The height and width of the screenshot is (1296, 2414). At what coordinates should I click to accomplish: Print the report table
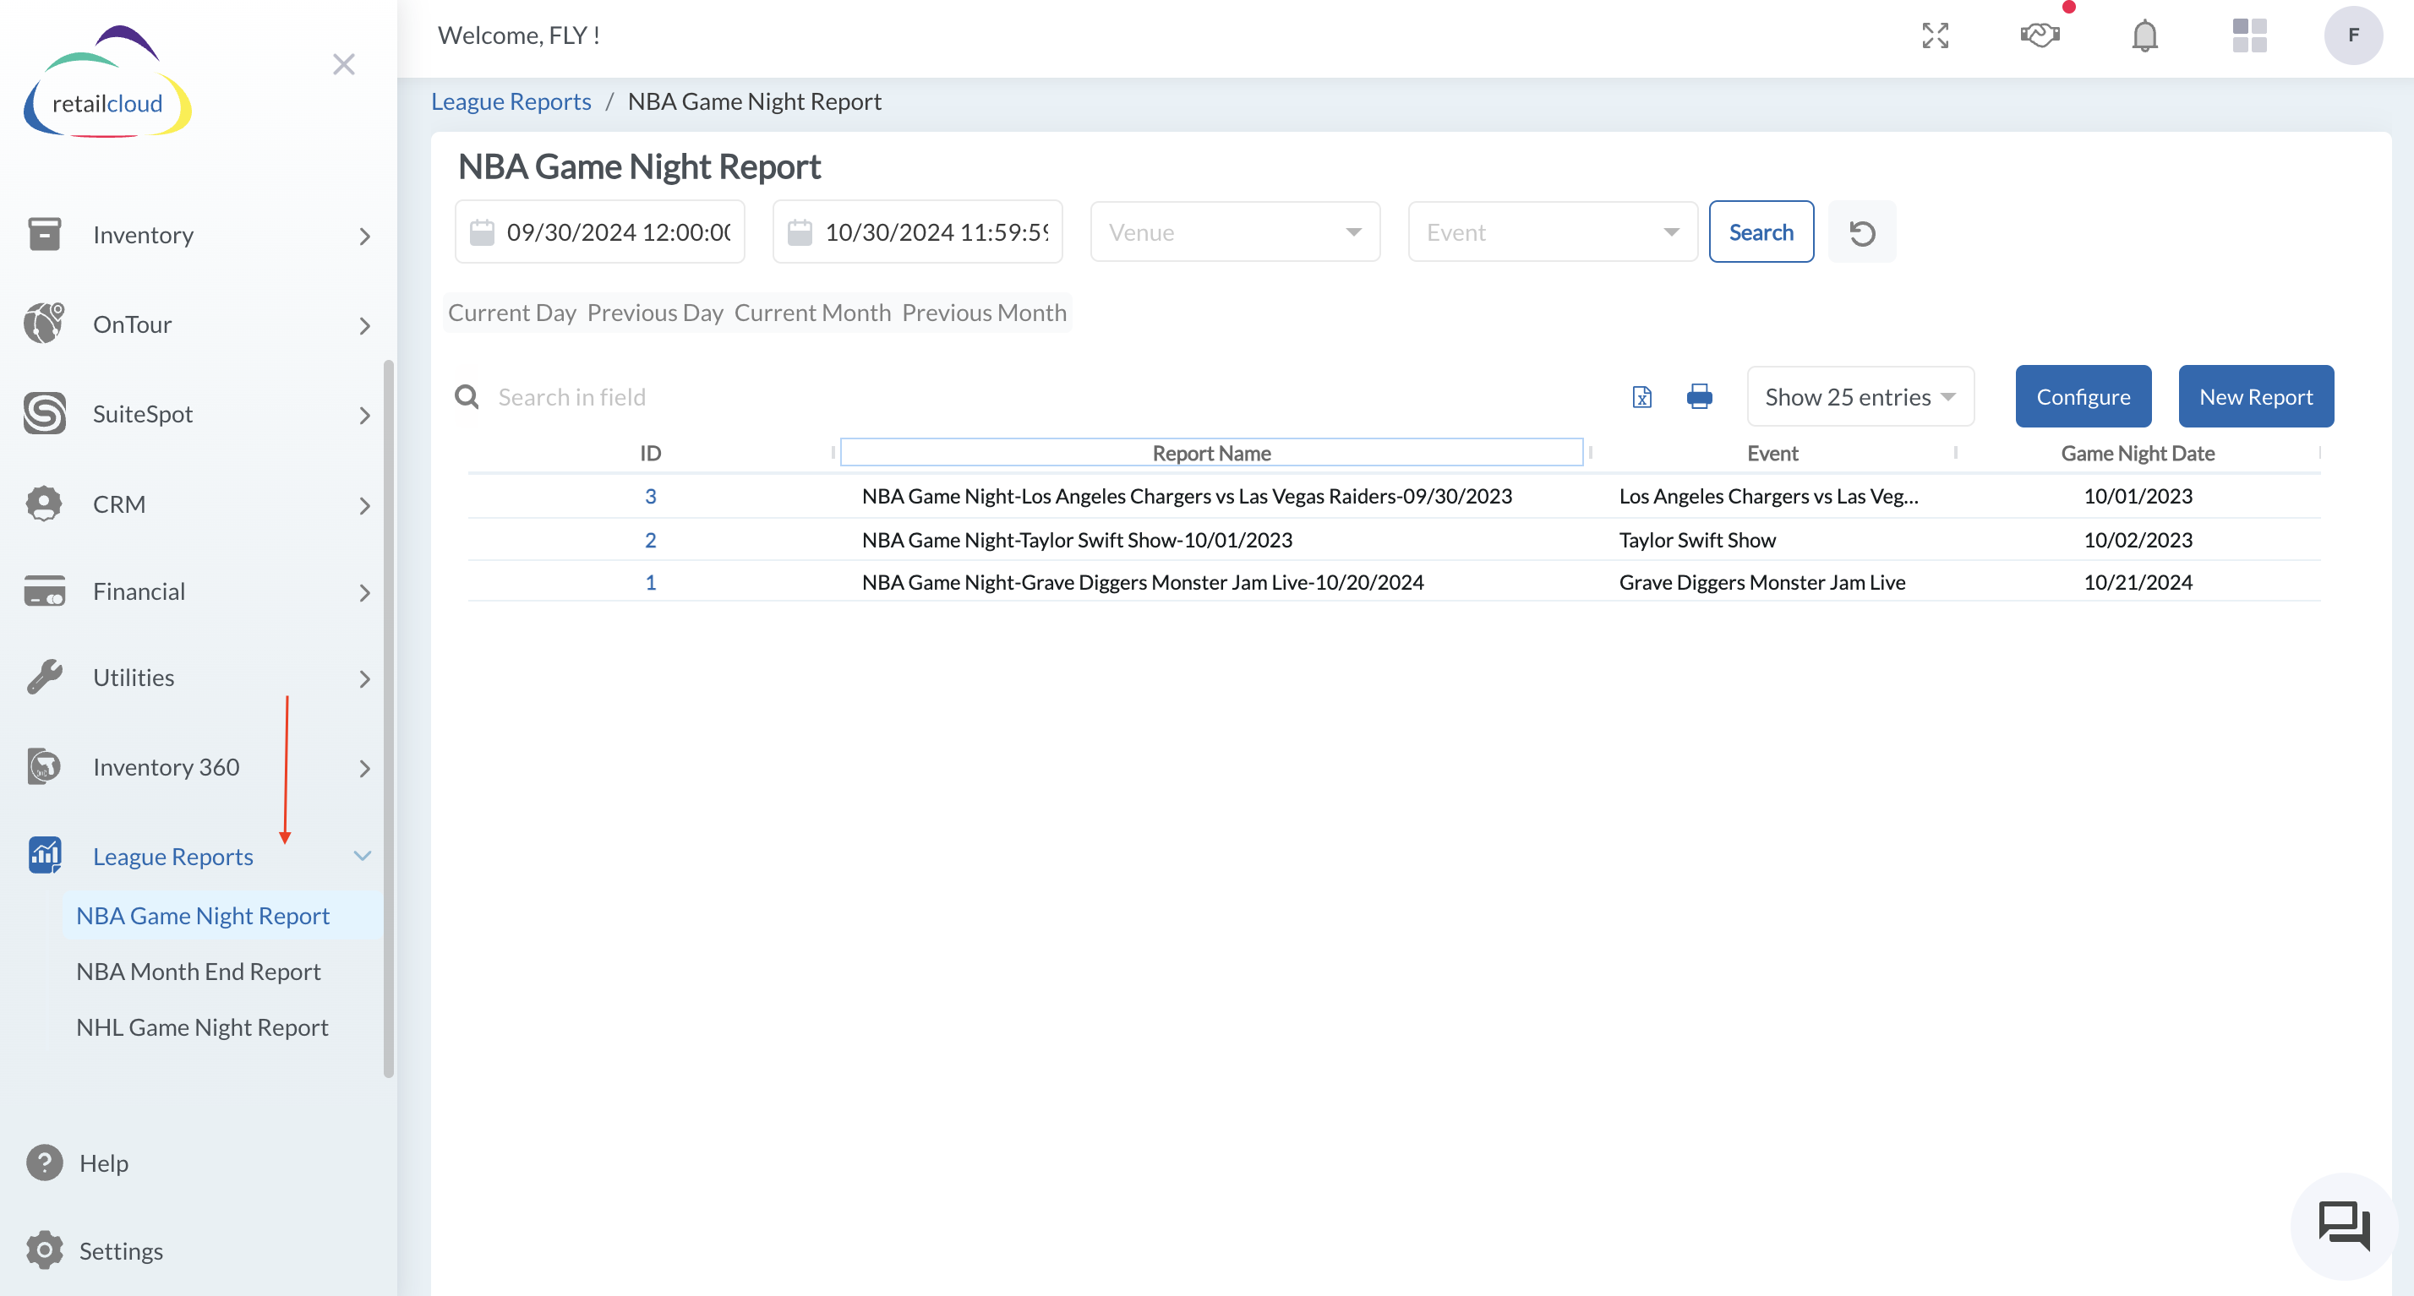pos(1699,397)
